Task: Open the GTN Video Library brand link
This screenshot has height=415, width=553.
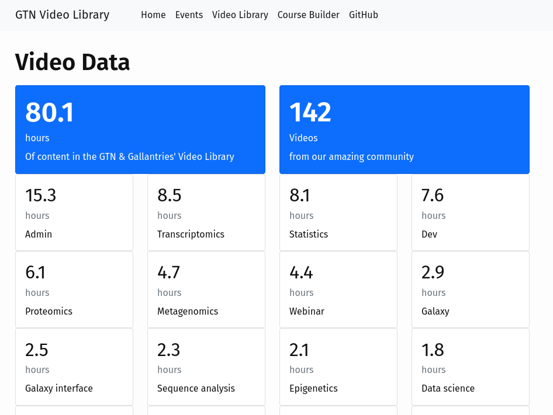Action: point(63,15)
